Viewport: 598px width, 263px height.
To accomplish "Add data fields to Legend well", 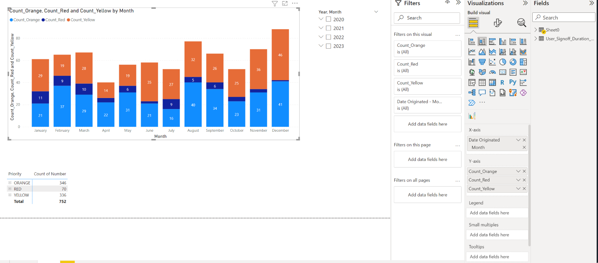I will [497, 213].
